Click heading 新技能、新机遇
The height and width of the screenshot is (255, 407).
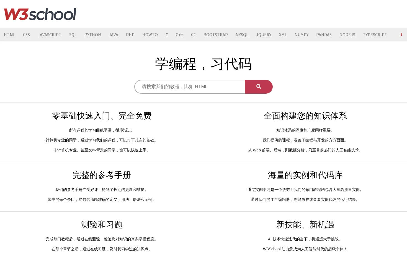[x=305, y=225]
